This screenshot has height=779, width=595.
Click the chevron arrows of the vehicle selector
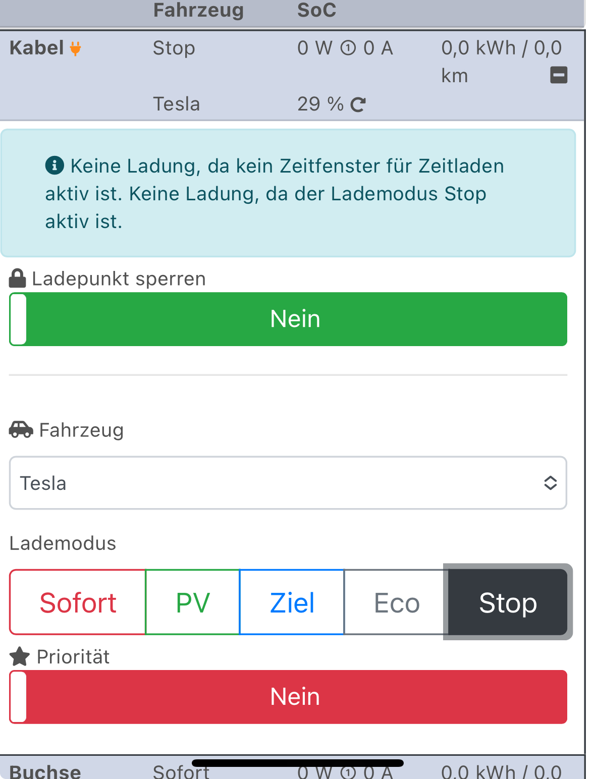pos(550,483)
